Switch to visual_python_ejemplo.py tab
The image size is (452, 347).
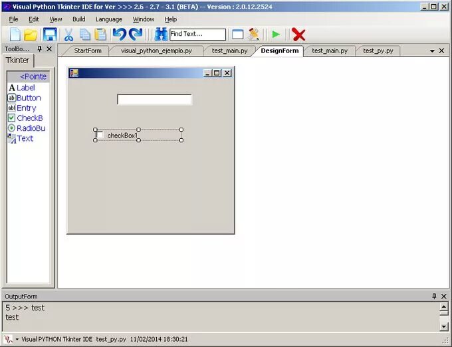coord(156,51)
